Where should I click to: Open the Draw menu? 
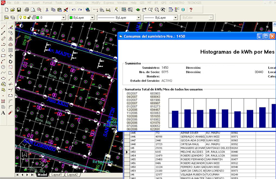(69, 3)
